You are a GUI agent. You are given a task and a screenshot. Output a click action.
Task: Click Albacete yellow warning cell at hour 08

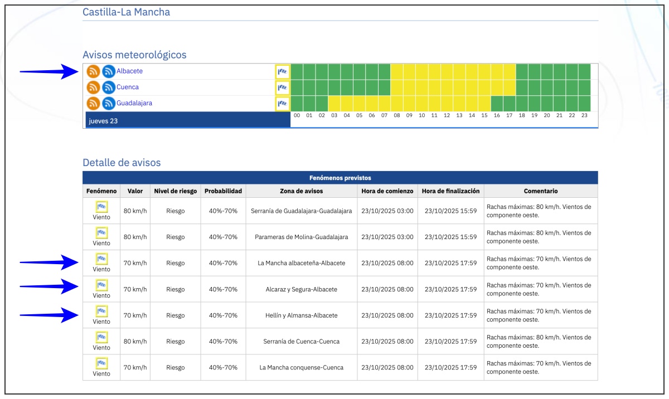(396, 72)
